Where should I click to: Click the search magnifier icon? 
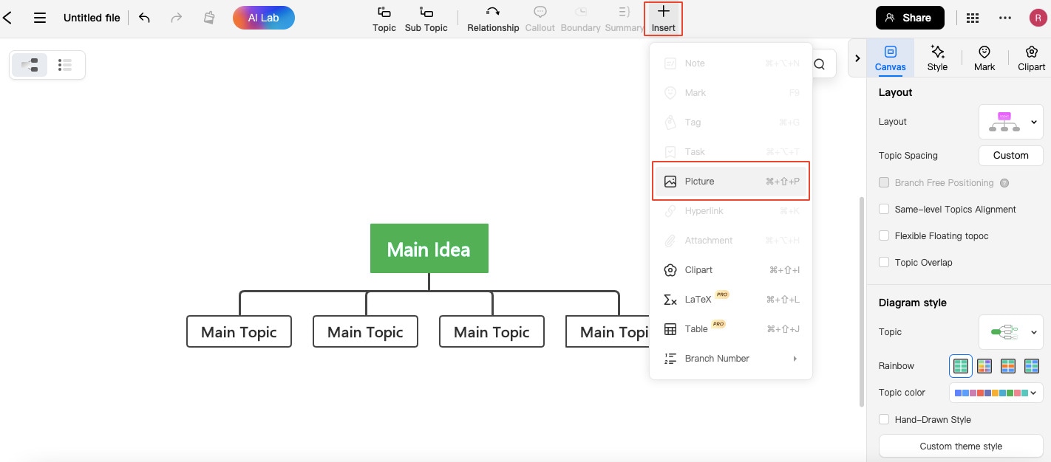click(x=819, y=64)
